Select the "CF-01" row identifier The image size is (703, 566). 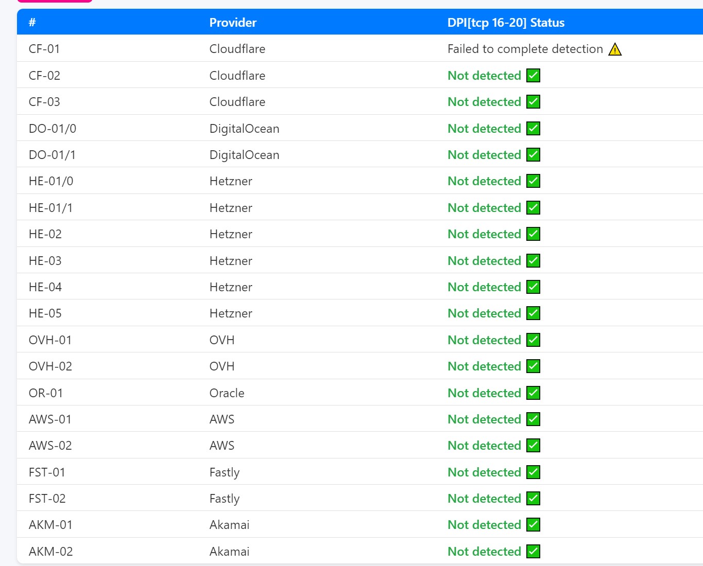tap(44, 49)
